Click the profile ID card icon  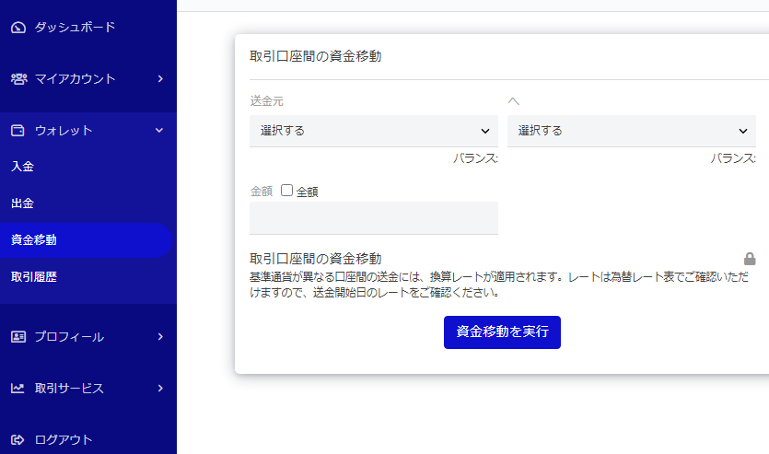pyautogui.click(x=18, y=337)
